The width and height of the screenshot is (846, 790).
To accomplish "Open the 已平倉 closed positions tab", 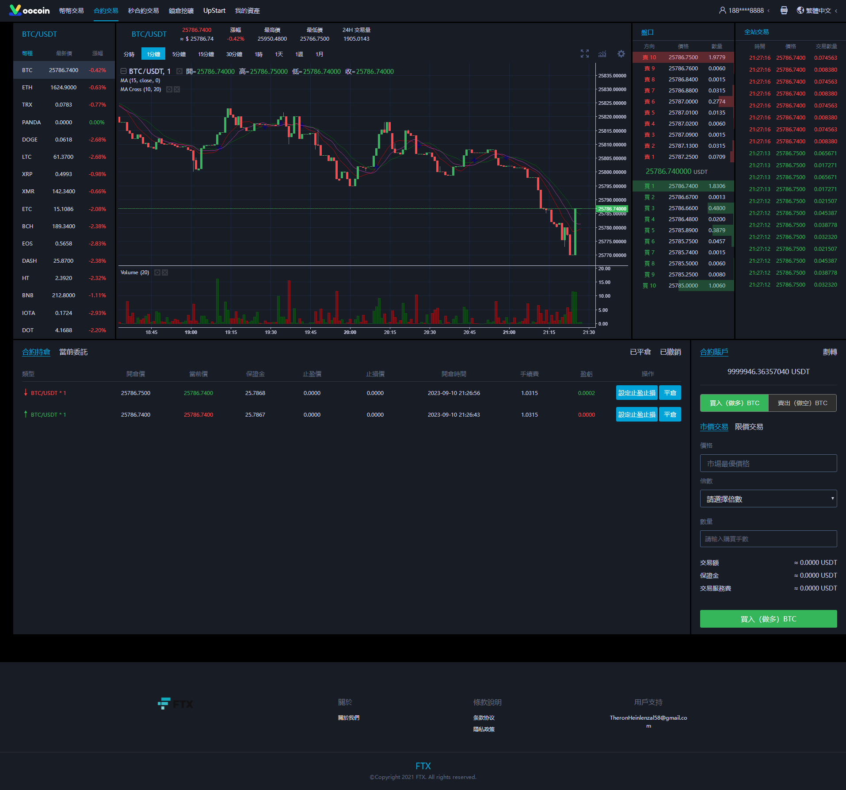I will (640, 352).
